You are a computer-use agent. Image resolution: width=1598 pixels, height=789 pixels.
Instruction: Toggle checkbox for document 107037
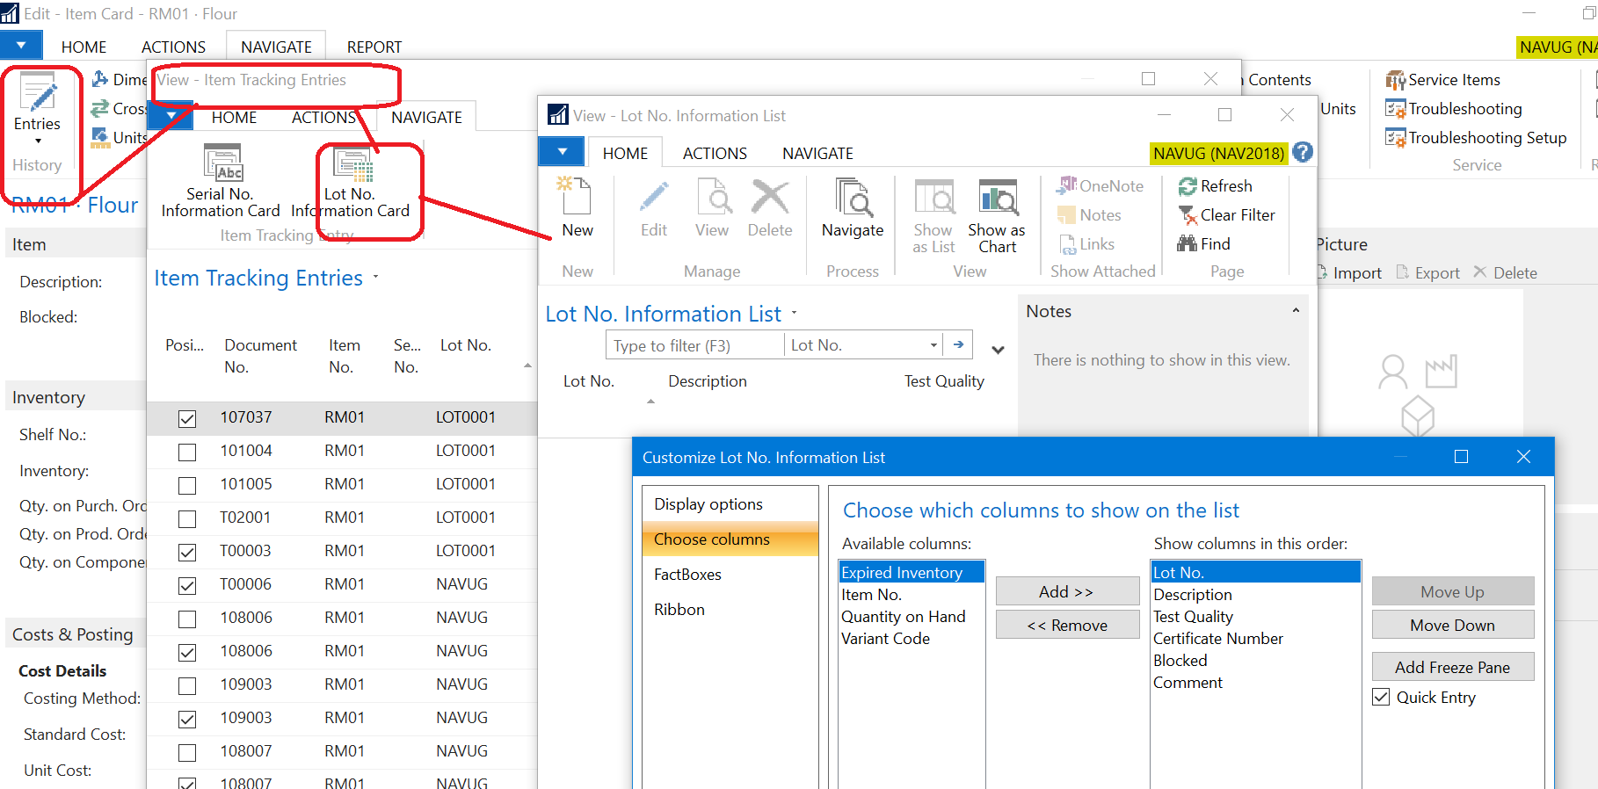(x=187, y=418)
